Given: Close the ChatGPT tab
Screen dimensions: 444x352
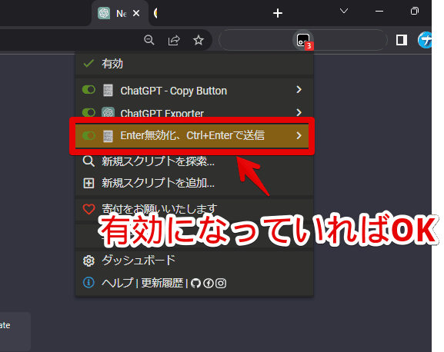Looking at the screenshot, I should point(136,13).
